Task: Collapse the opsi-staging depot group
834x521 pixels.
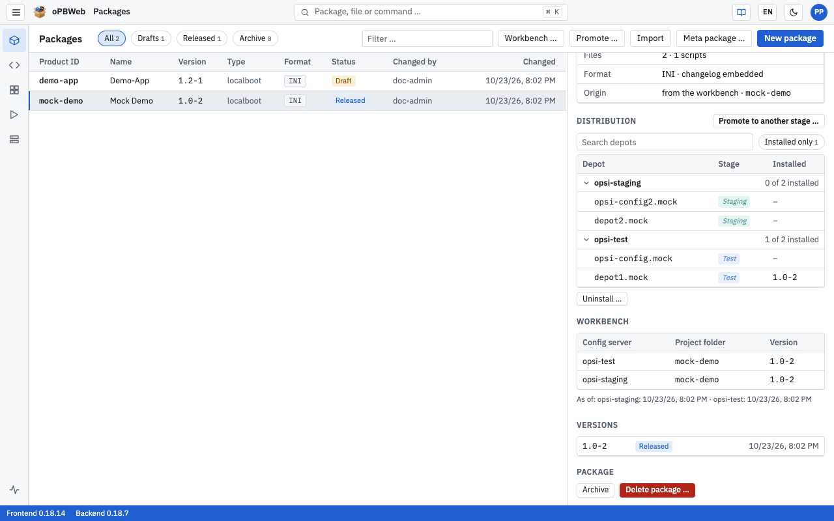Action: coord(586,183)
